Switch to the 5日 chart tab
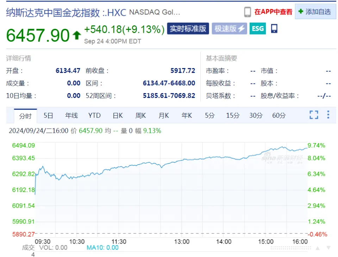 point(48,115)
